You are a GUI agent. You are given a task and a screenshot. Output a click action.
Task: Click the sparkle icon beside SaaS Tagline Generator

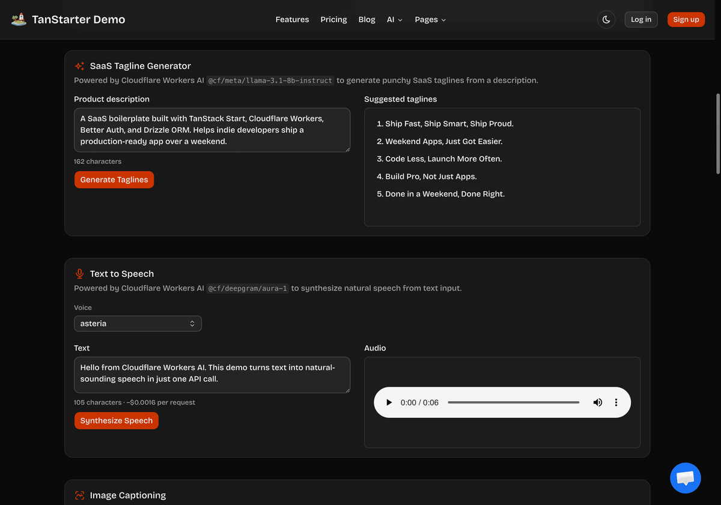79,66
